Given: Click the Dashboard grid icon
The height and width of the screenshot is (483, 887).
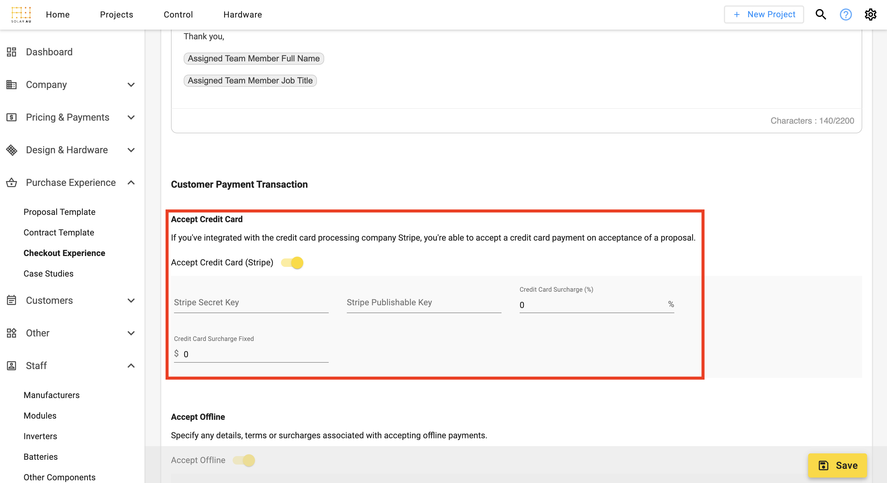Looking at the screenshot, I should 11,52.
